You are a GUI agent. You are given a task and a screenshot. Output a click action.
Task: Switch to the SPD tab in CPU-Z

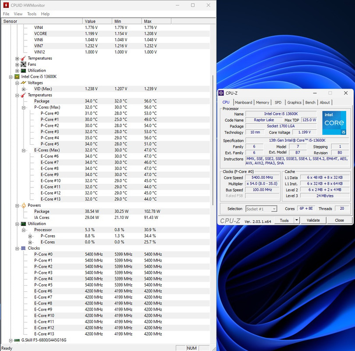[x=278, y=102]
